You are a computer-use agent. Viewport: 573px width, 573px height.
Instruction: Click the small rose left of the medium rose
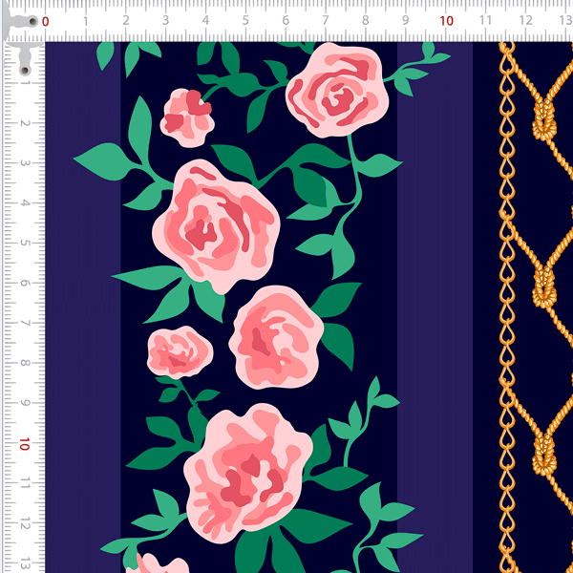(179, 351)
